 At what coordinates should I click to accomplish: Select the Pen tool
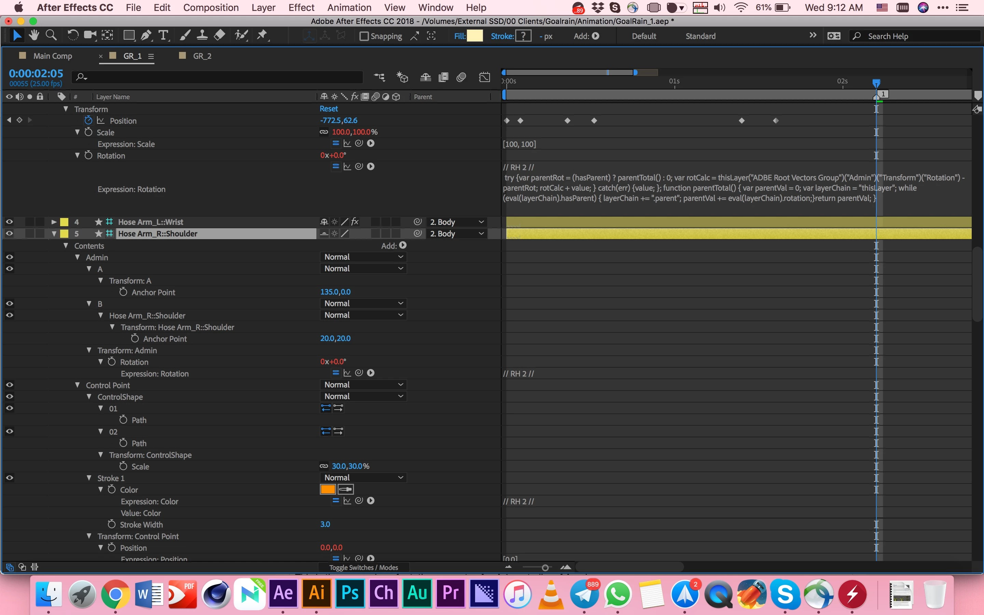[x=146, y=36]
